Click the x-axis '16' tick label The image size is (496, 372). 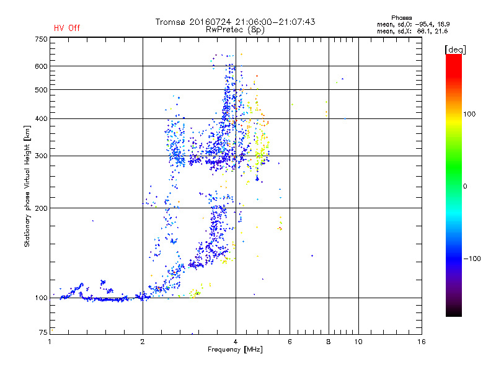422,342
